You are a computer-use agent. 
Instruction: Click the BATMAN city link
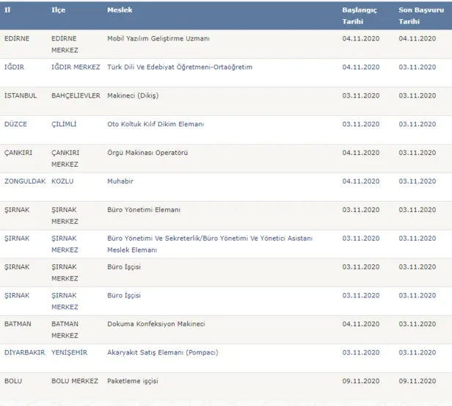tap(18, 324)
